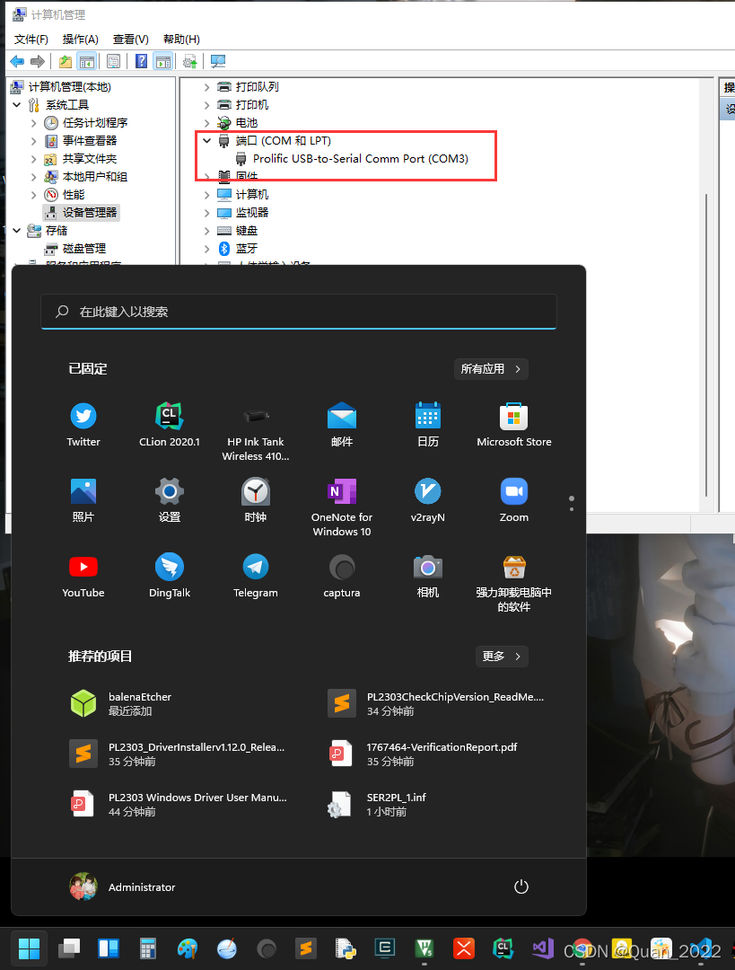Open the 操作(A) menu
This screenshot has height=970, width=735.
click(81, 39)
